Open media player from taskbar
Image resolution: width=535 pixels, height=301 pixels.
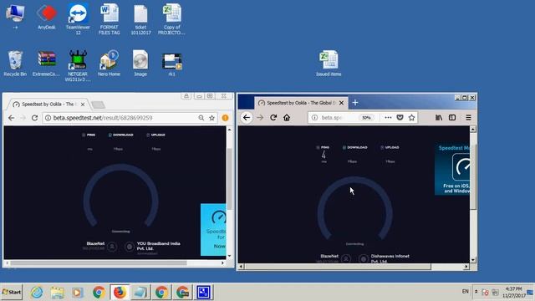pyautogui.click(x=78, y=293)
